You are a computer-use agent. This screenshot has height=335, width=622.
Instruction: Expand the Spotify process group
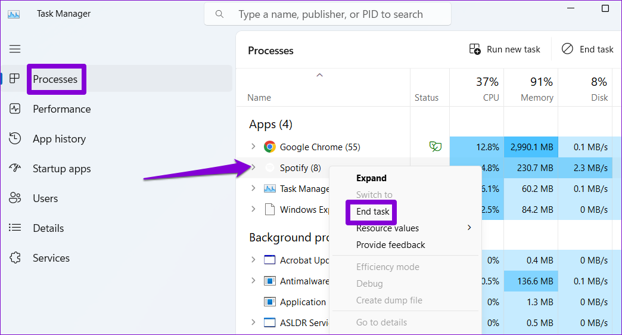click(x=253, y=167)
